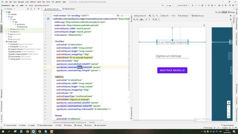Open the Nexus 5X device preview dropdown

tap(165, 16)
